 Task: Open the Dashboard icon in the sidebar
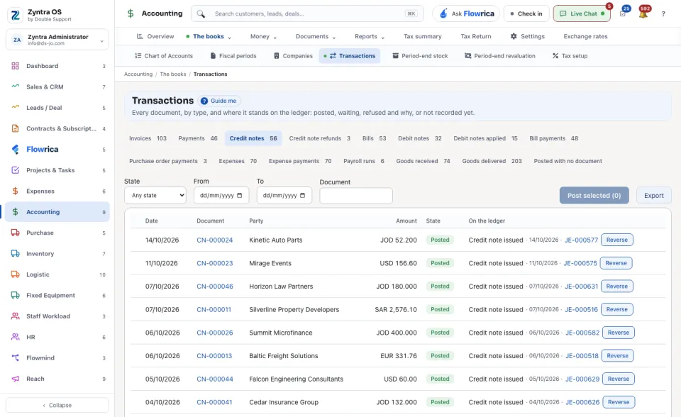(15, 66)
